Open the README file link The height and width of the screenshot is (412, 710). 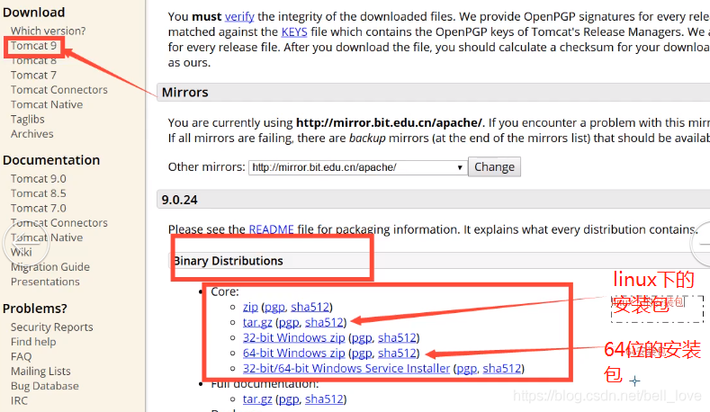[x=271, y=229]
